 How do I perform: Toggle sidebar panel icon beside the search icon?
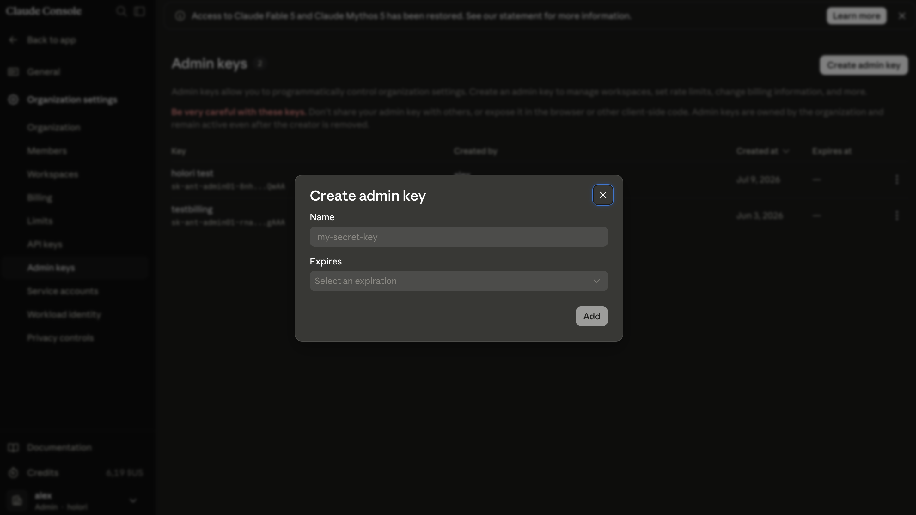(x=140, y=11)
